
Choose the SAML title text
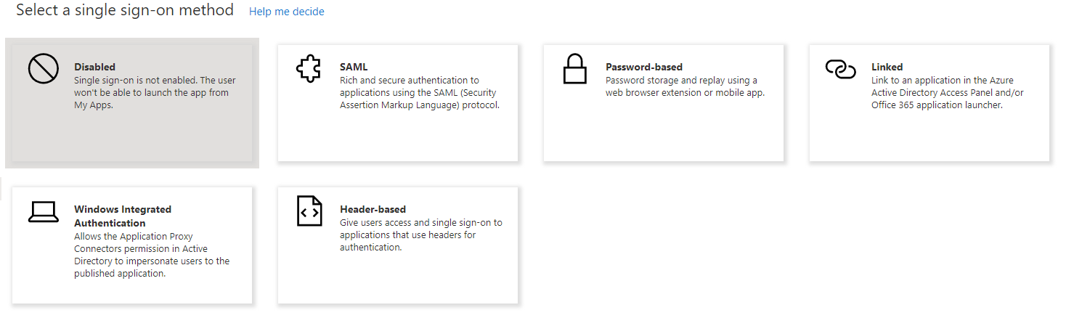click(354, 67)
